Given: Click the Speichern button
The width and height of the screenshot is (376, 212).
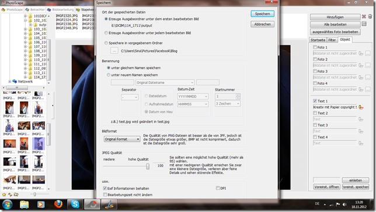Looking at the screenshot, I should (262, 14).
